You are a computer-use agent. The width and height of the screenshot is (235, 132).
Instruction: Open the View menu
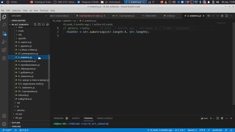25,11
